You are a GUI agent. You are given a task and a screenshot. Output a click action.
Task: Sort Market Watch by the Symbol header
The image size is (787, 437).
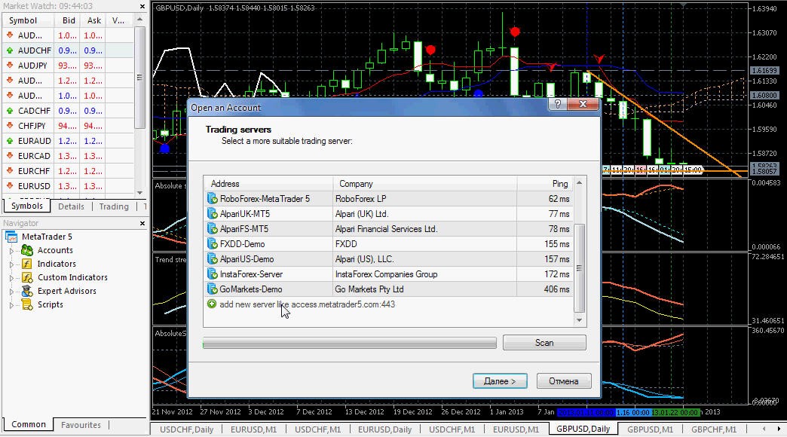click(28, 20)
